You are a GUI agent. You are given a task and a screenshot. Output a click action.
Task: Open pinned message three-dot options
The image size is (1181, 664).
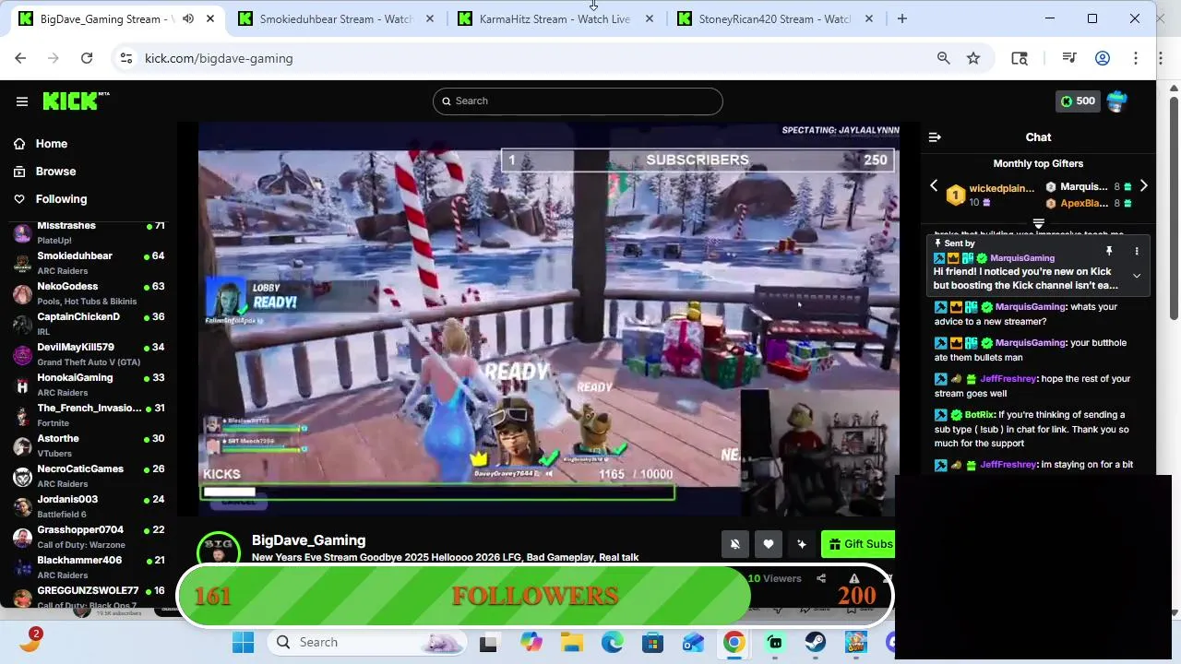coord(1137,251)
